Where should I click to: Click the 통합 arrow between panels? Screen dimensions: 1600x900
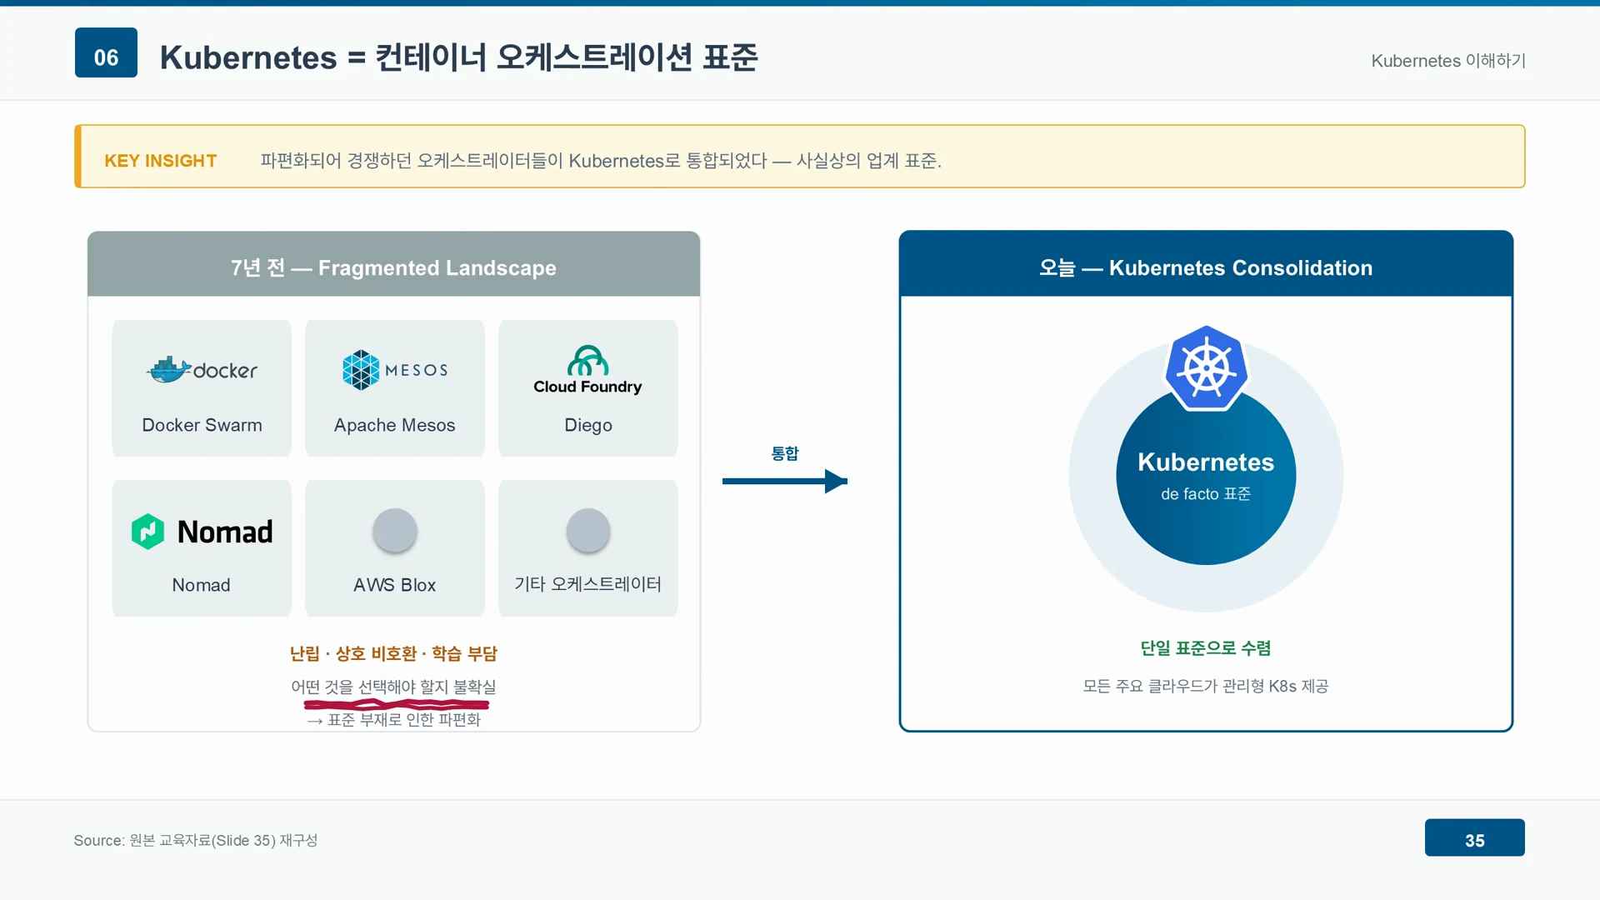click(785, 481)
